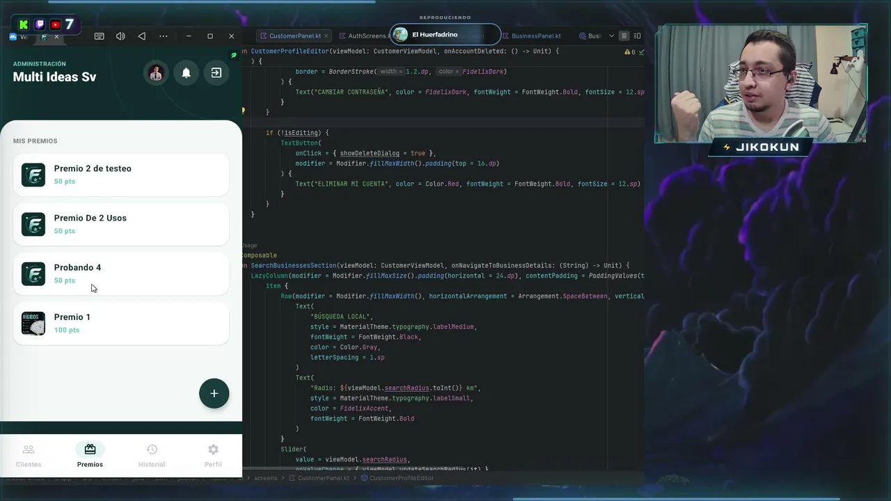Image resolution: width=891 pixels, height=501 pixels.
Task: Open the Premio 1 prize card
Action: (x=121, y=323)
